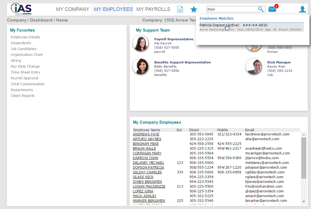Click the favorites star icon

click(x=193, y=9)
